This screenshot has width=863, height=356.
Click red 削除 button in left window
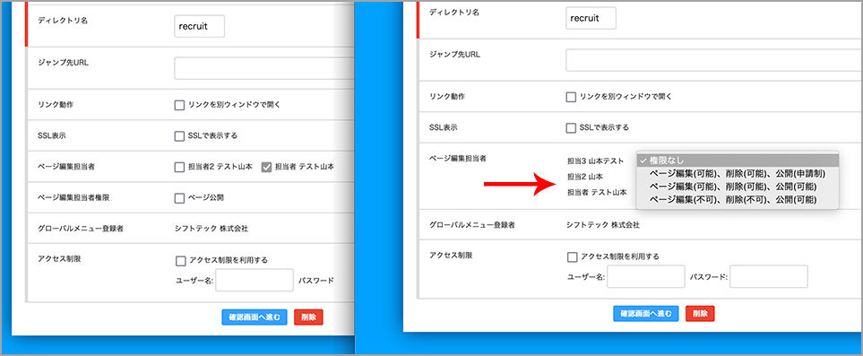click(309, 317)
